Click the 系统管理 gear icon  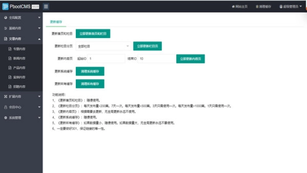[5, 118]
